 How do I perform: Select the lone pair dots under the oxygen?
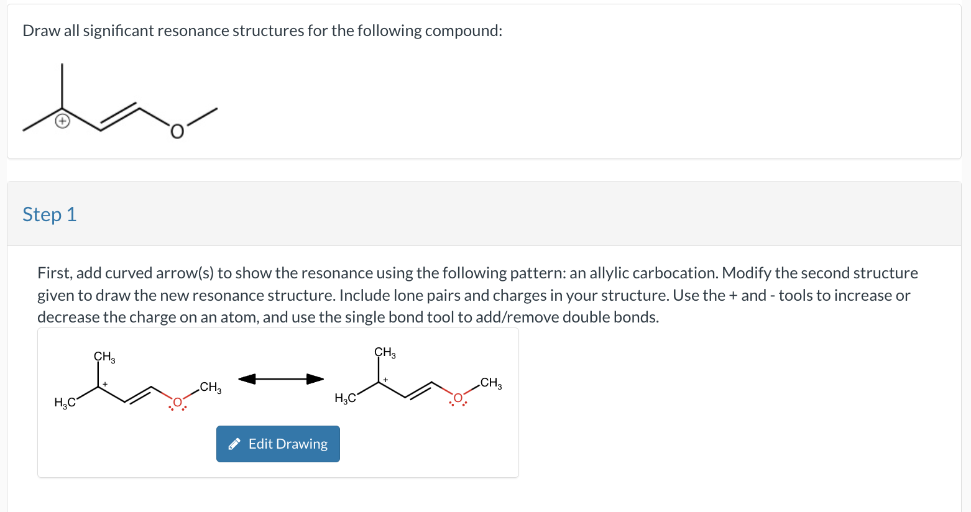177,409
